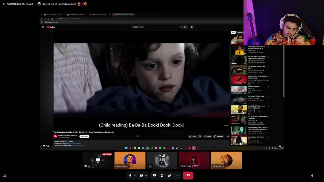Viewport: 324px width, 182px height.
Task: Open YouTube guide hamburger menu
Action: point(43,27)
